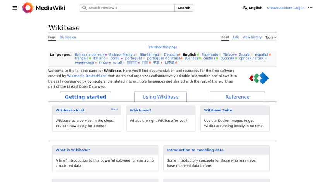Screen dimensions: 325x182
Task: Expand the Tools dropdown
Action: tap(271, 37)
